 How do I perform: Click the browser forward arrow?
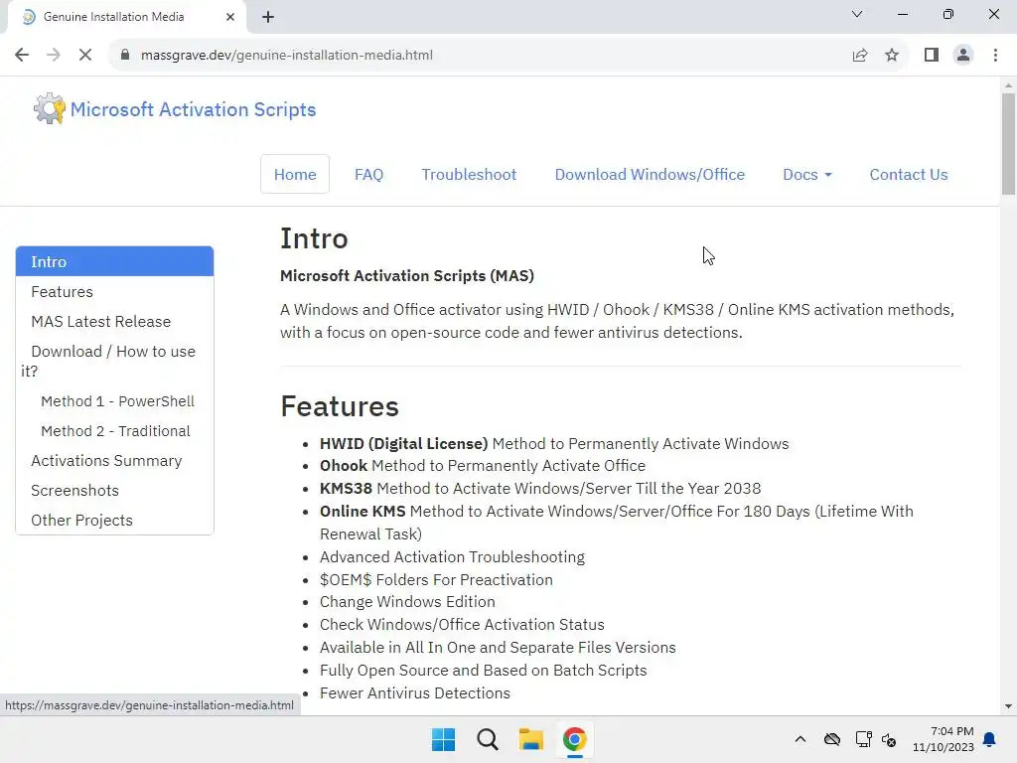[x=54, y=56]
